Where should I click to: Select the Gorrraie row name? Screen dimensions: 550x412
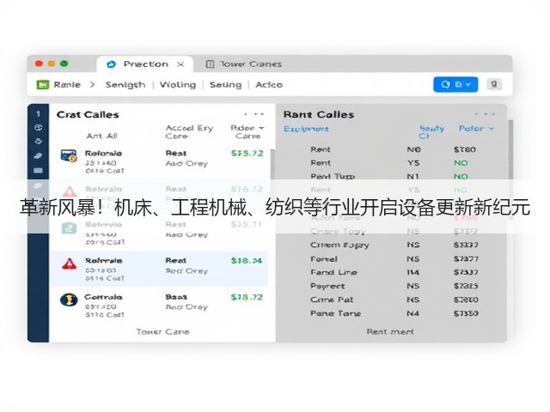[x=103, y=297]
